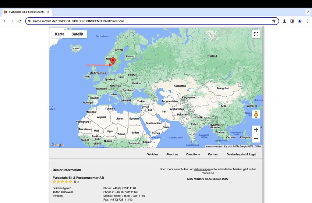The width and height of the screenshot is (312, 203).
Task: Open the Vehicles menu item
Action: [153, 154]
